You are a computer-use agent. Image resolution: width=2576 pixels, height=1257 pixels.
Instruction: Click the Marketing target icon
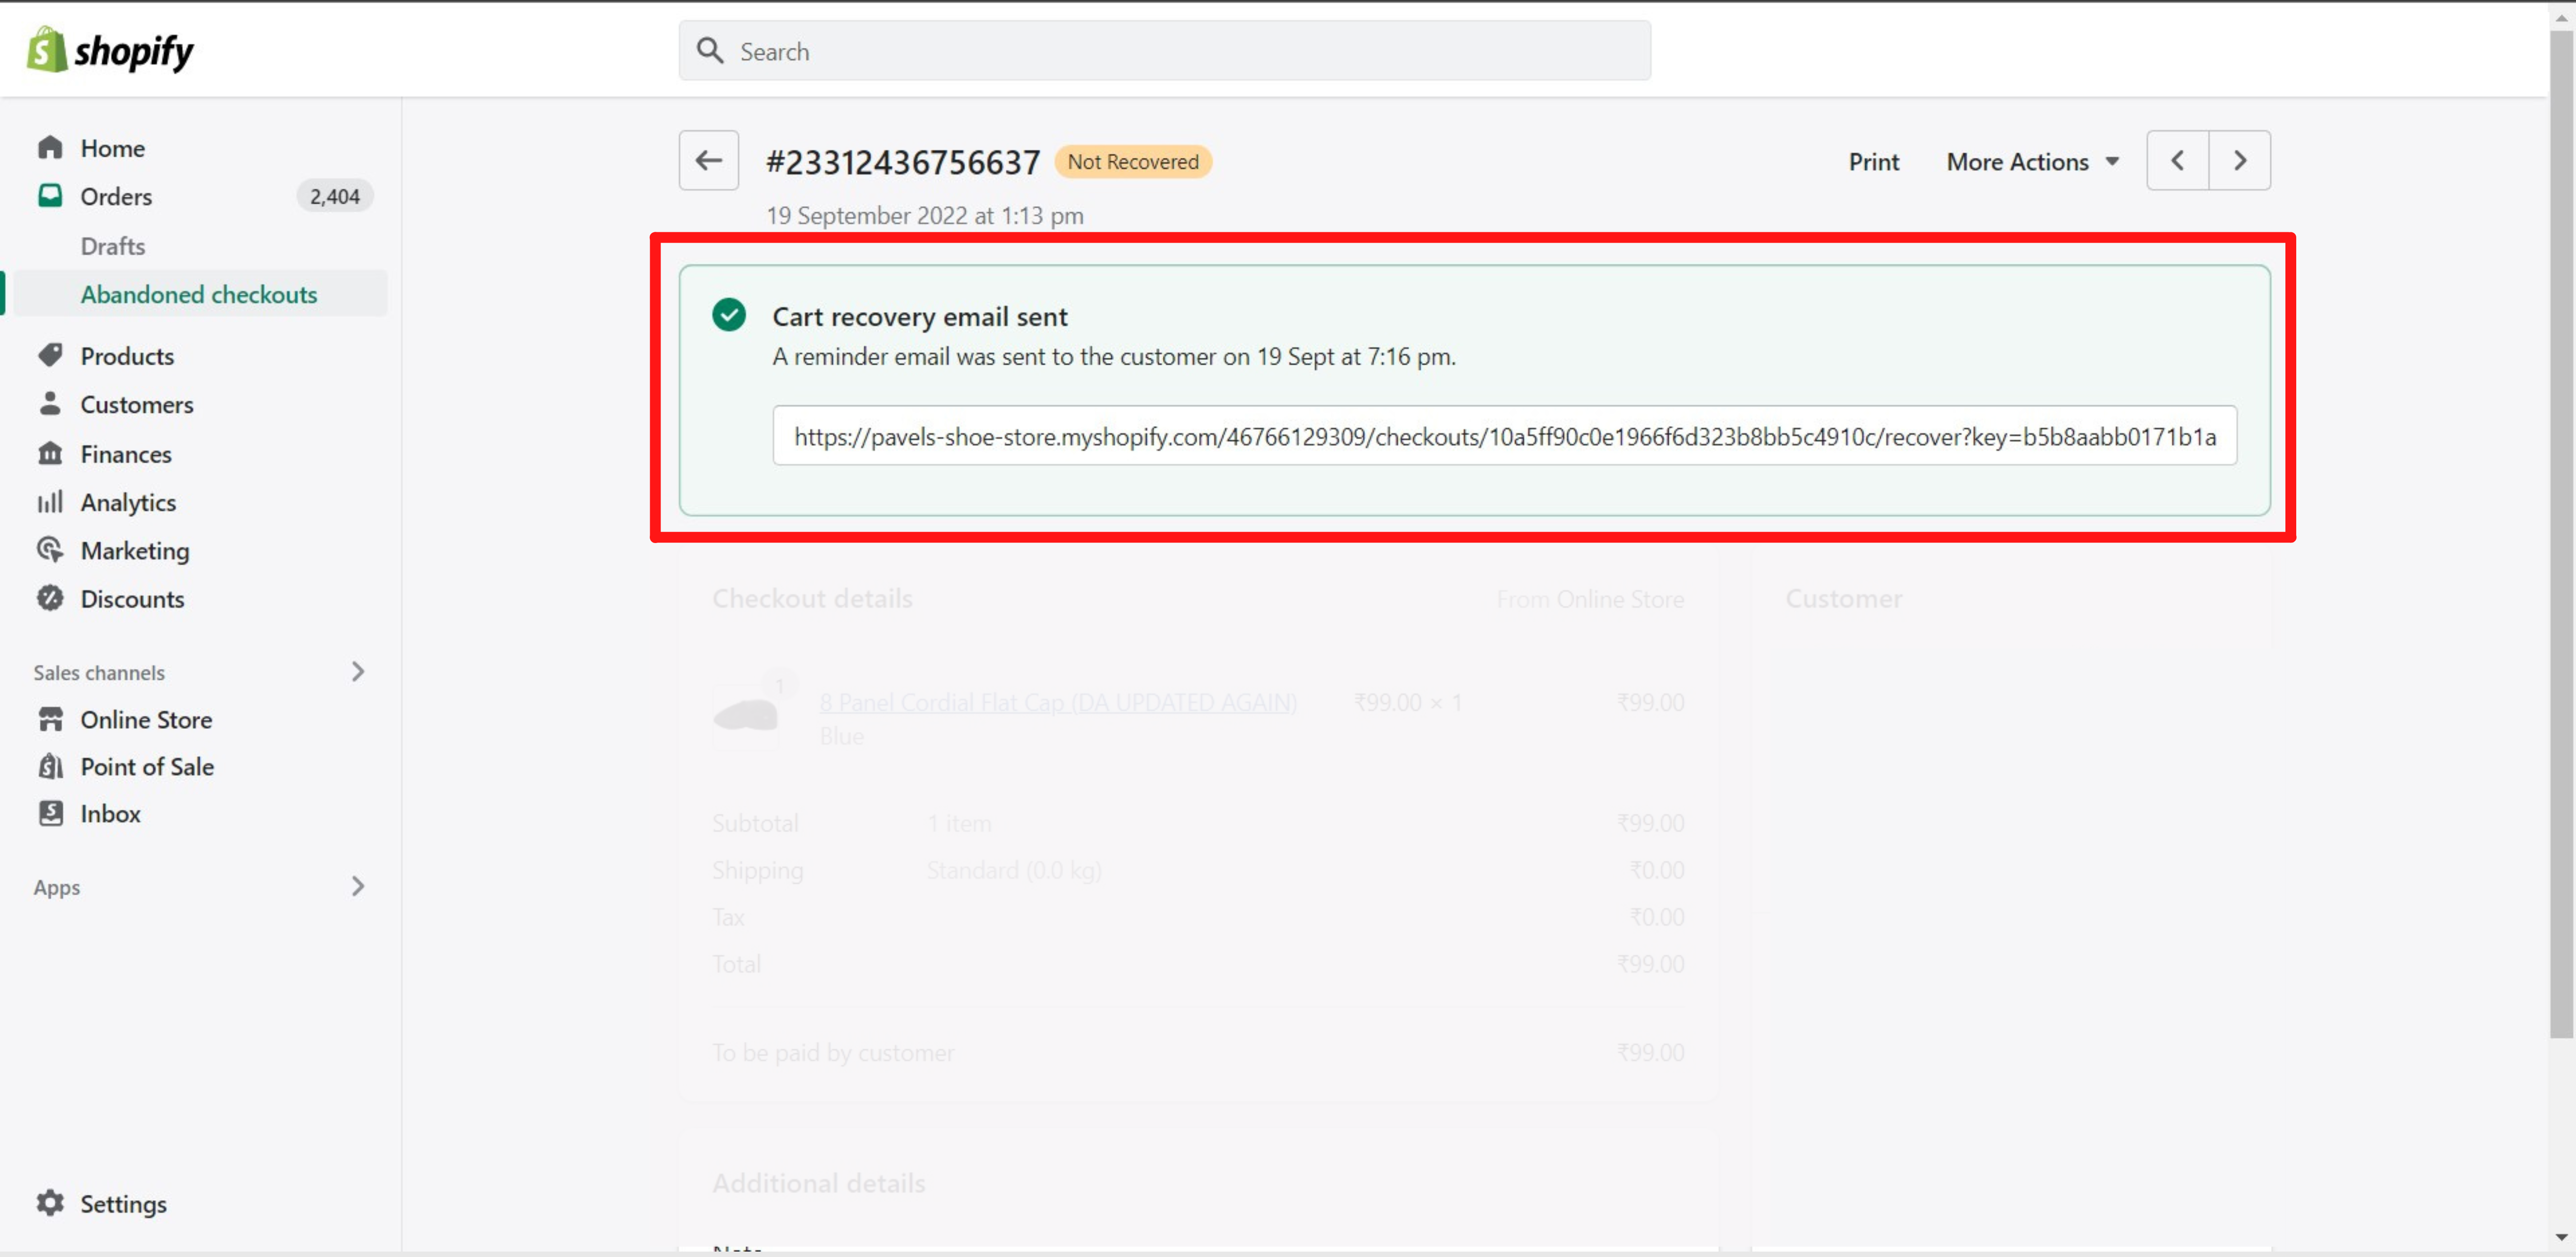coord(50,549)
